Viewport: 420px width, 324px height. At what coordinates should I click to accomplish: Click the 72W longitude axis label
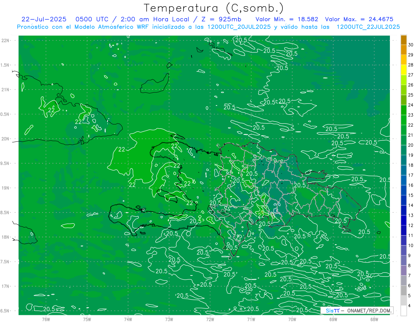point(210,319)
